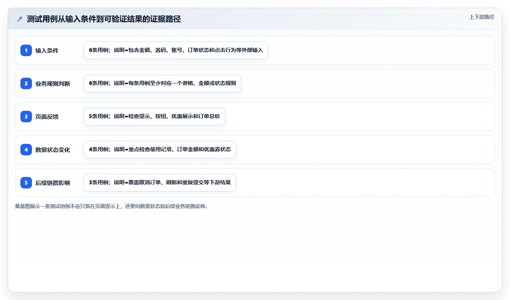Select the 输入条件 label
This screenshot has width=510, height=300.
pos(47,50)
